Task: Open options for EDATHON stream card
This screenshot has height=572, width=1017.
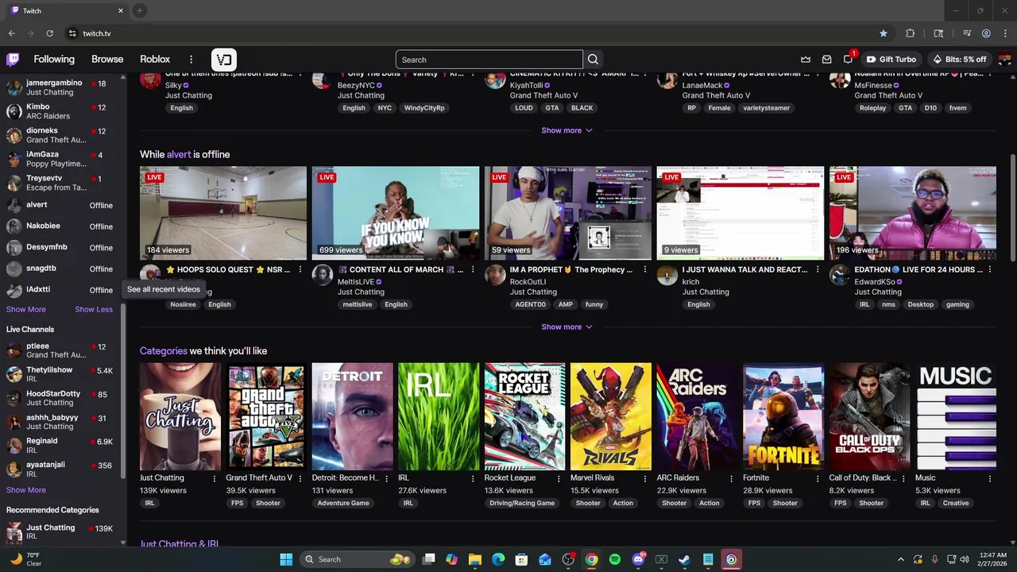Action: coord(990,270)
